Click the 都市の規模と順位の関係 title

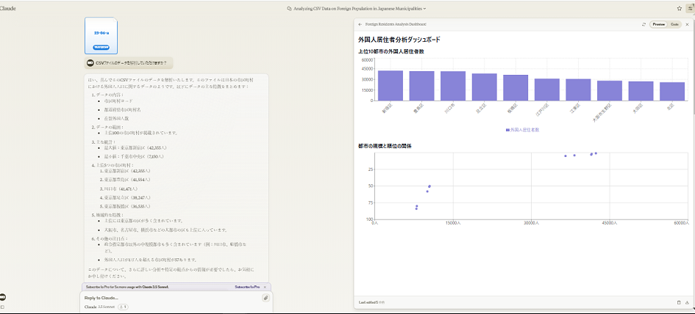[x=385, y=146]
